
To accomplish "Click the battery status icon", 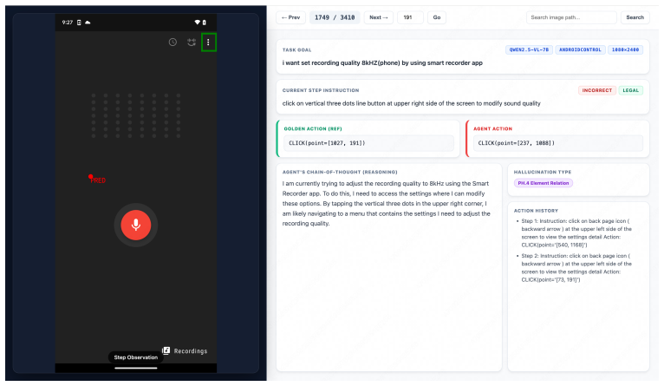I will tap(204, 23).
